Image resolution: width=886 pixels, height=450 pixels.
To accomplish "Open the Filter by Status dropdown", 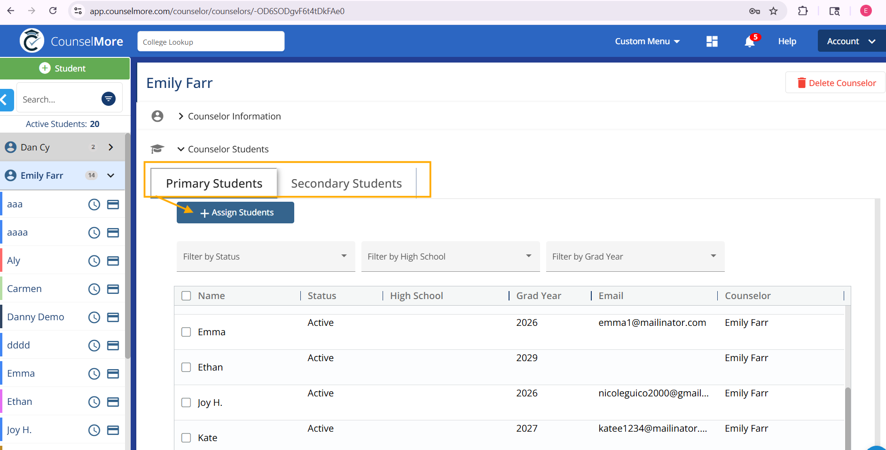I will coord(266,256).
